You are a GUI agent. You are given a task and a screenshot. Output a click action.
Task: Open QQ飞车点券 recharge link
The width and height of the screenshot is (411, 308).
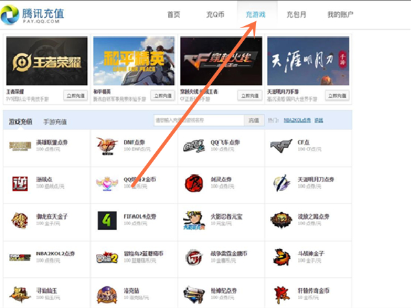(225, 142)
